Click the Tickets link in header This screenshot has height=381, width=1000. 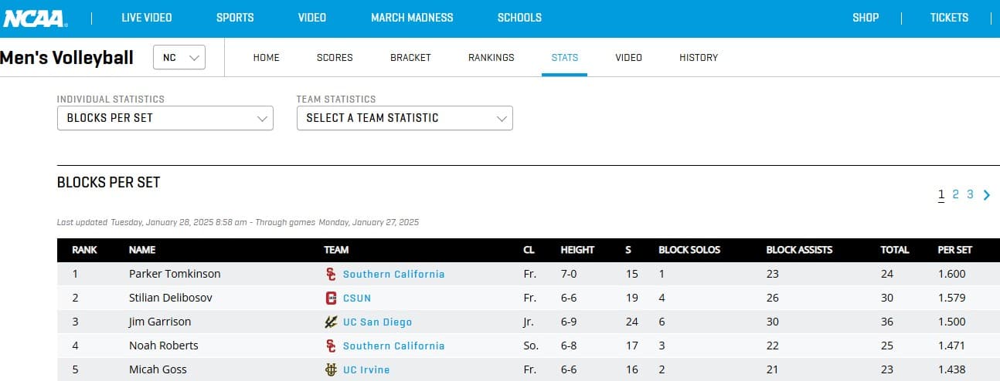click(x=949, y=18)
